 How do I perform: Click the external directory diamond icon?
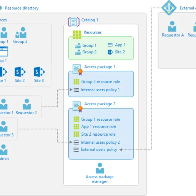(169, 8)
